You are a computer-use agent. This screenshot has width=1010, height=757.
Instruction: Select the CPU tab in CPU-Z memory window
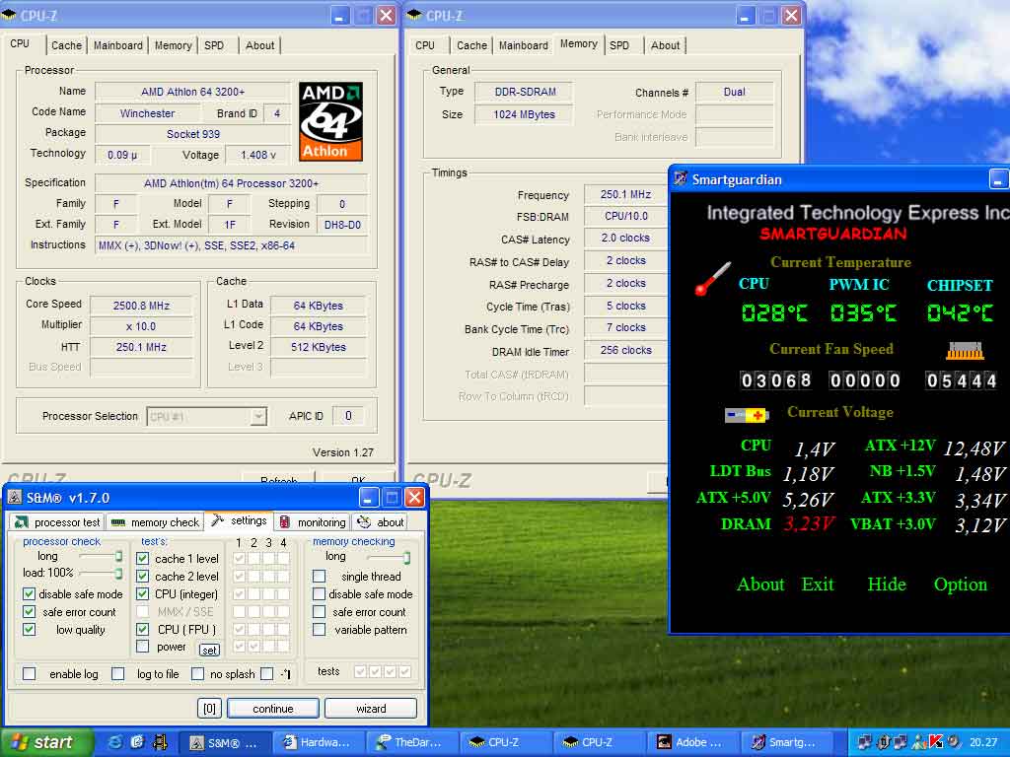[x=425, y=45]
